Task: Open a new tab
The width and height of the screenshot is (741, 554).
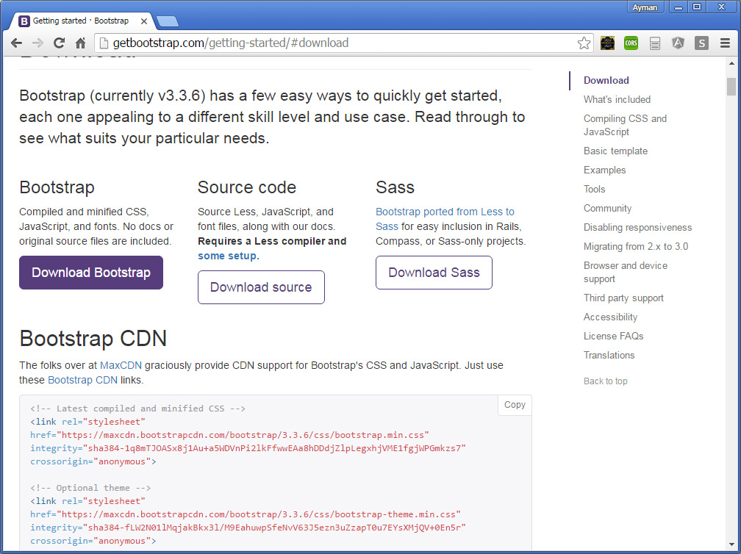Action: click(167, 21)
